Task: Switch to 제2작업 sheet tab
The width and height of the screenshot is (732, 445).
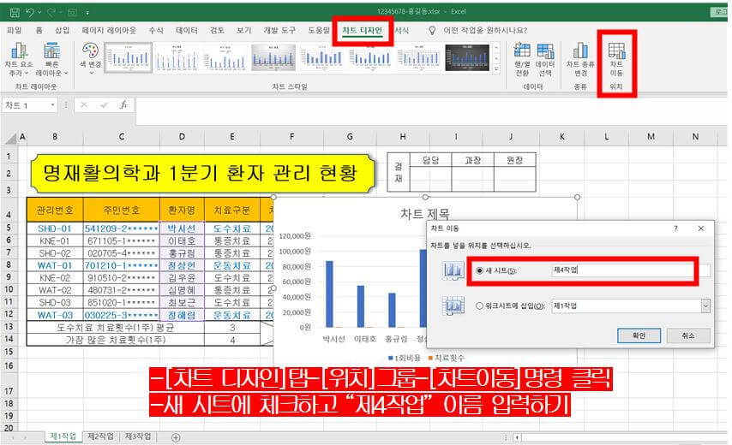Action: [101, 436]
